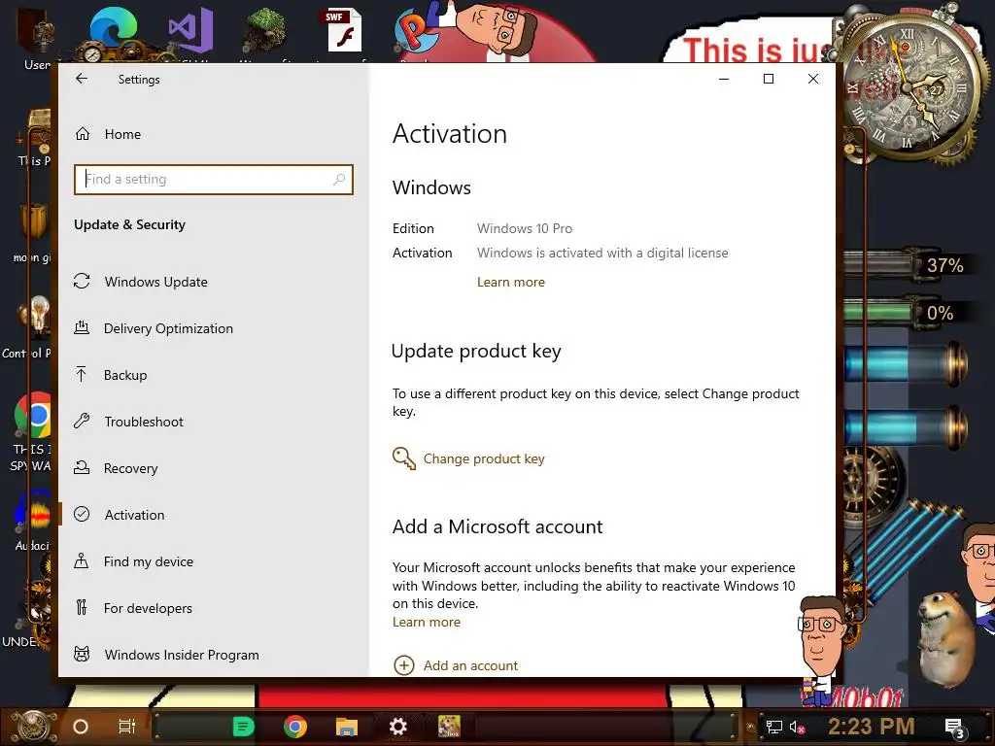The width and height of the screenshot is (995, 746).
Task: Click the product key magnifier-key icon
Action: click(x=403, y=458)
